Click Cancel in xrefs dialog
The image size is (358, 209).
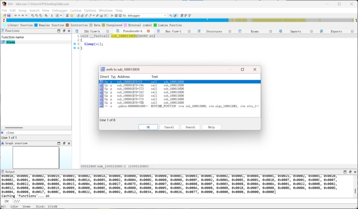tap(169, 127)
